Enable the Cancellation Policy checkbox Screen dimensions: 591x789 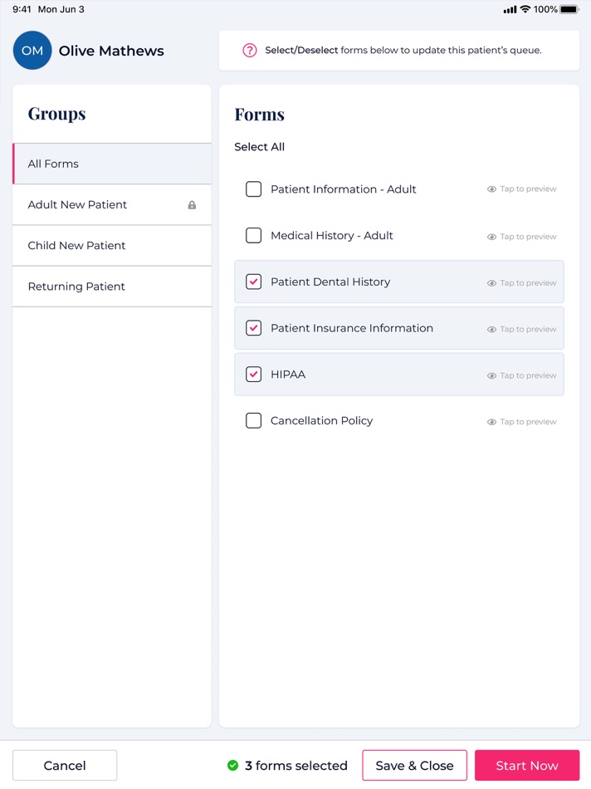point(253,421)
